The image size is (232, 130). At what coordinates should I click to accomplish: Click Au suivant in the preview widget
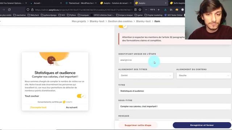point(72,107)
